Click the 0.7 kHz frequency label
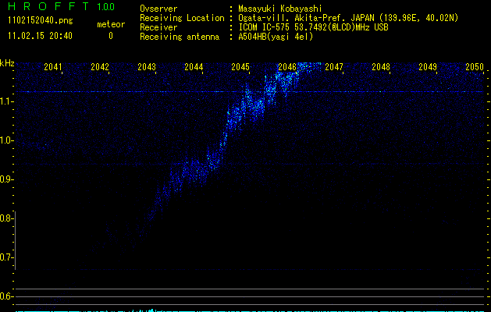Screen dimensions: 491x312 6,257
